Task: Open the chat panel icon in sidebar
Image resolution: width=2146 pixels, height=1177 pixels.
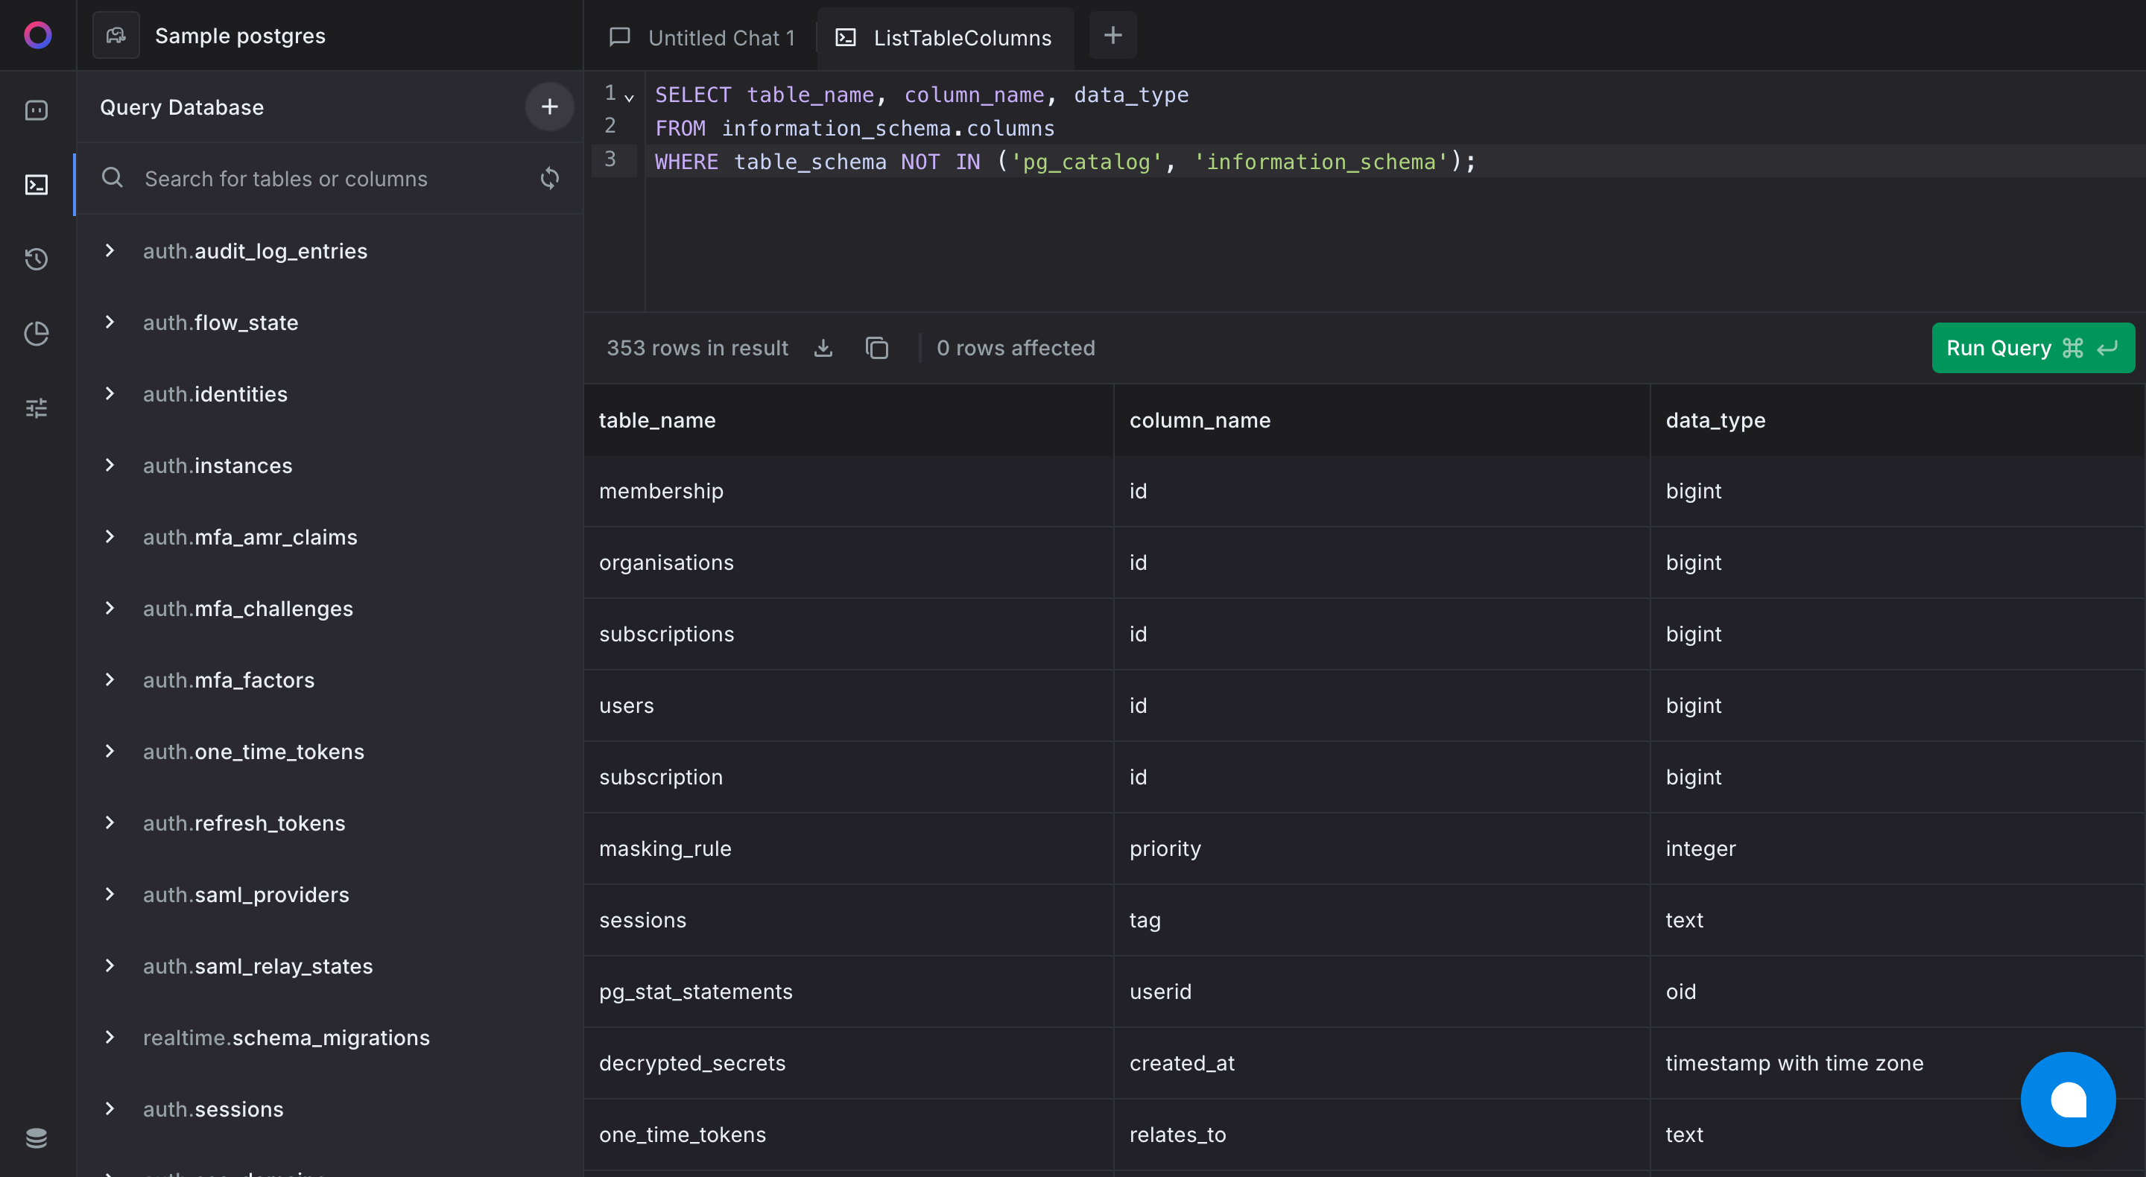Action: pos(37,109)
